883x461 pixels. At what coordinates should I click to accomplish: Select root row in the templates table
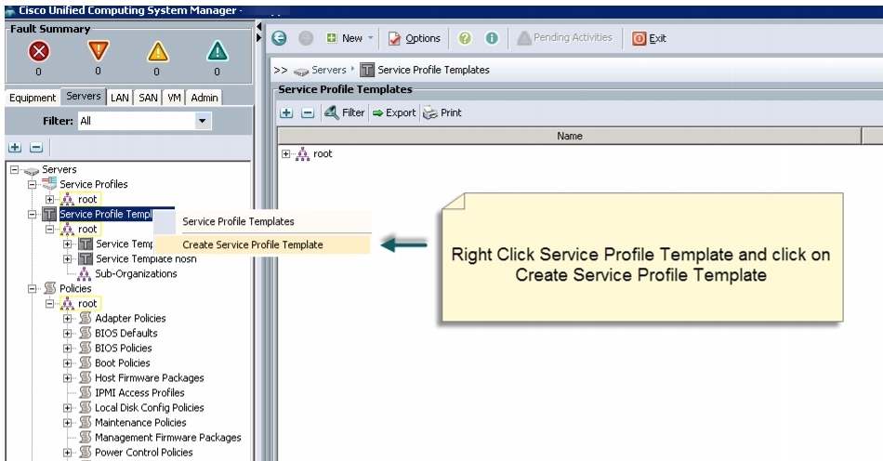point(323,153)
